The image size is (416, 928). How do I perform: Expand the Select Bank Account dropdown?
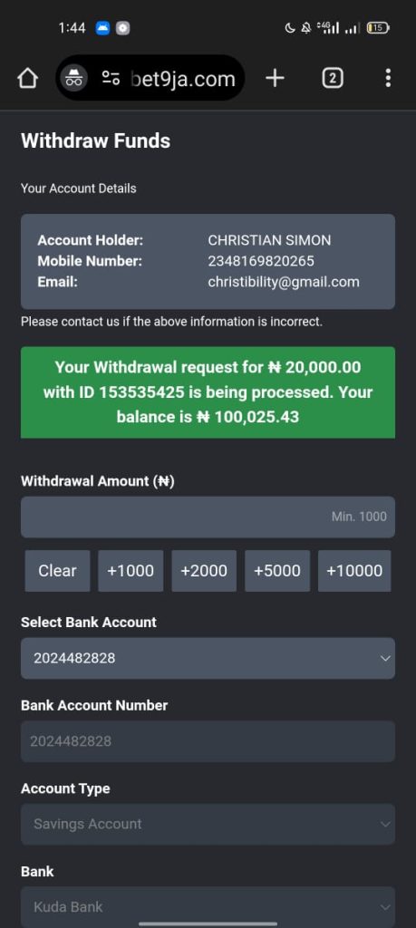(208, 658)
